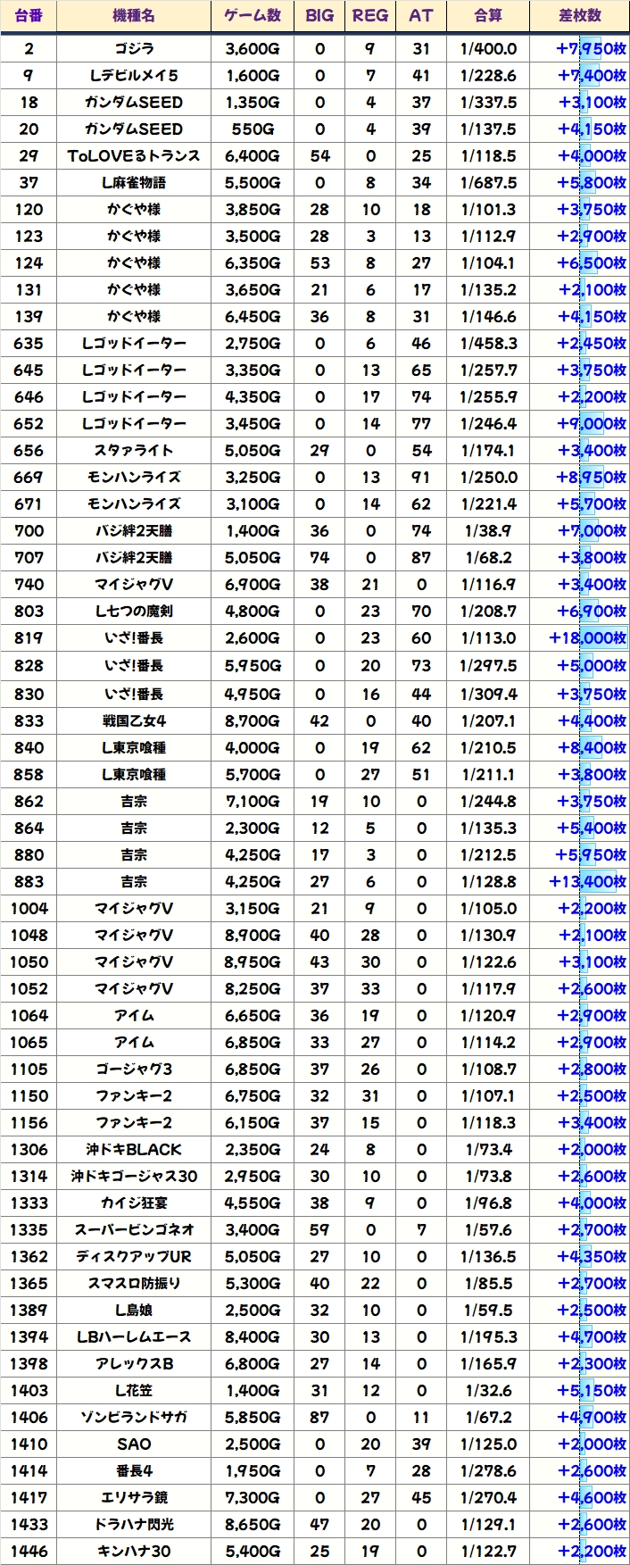Viewport: 630px width, 1565px height.
Task: Click the LBハーレムエース machine name
Action: pos(134,1337)
